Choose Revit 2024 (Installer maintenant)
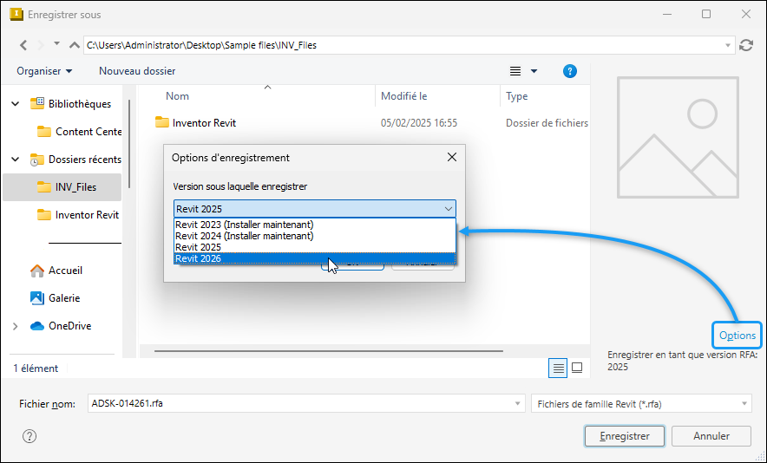 [315, 236]
